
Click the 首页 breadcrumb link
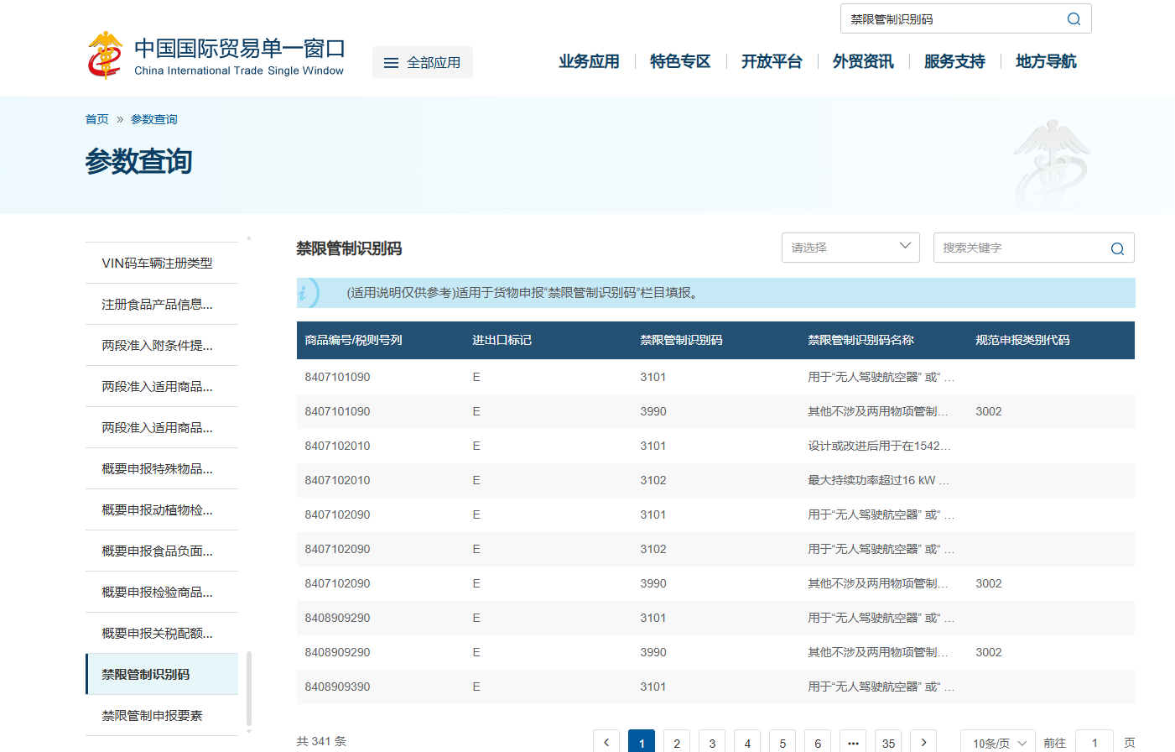click(x=97, y=119)
